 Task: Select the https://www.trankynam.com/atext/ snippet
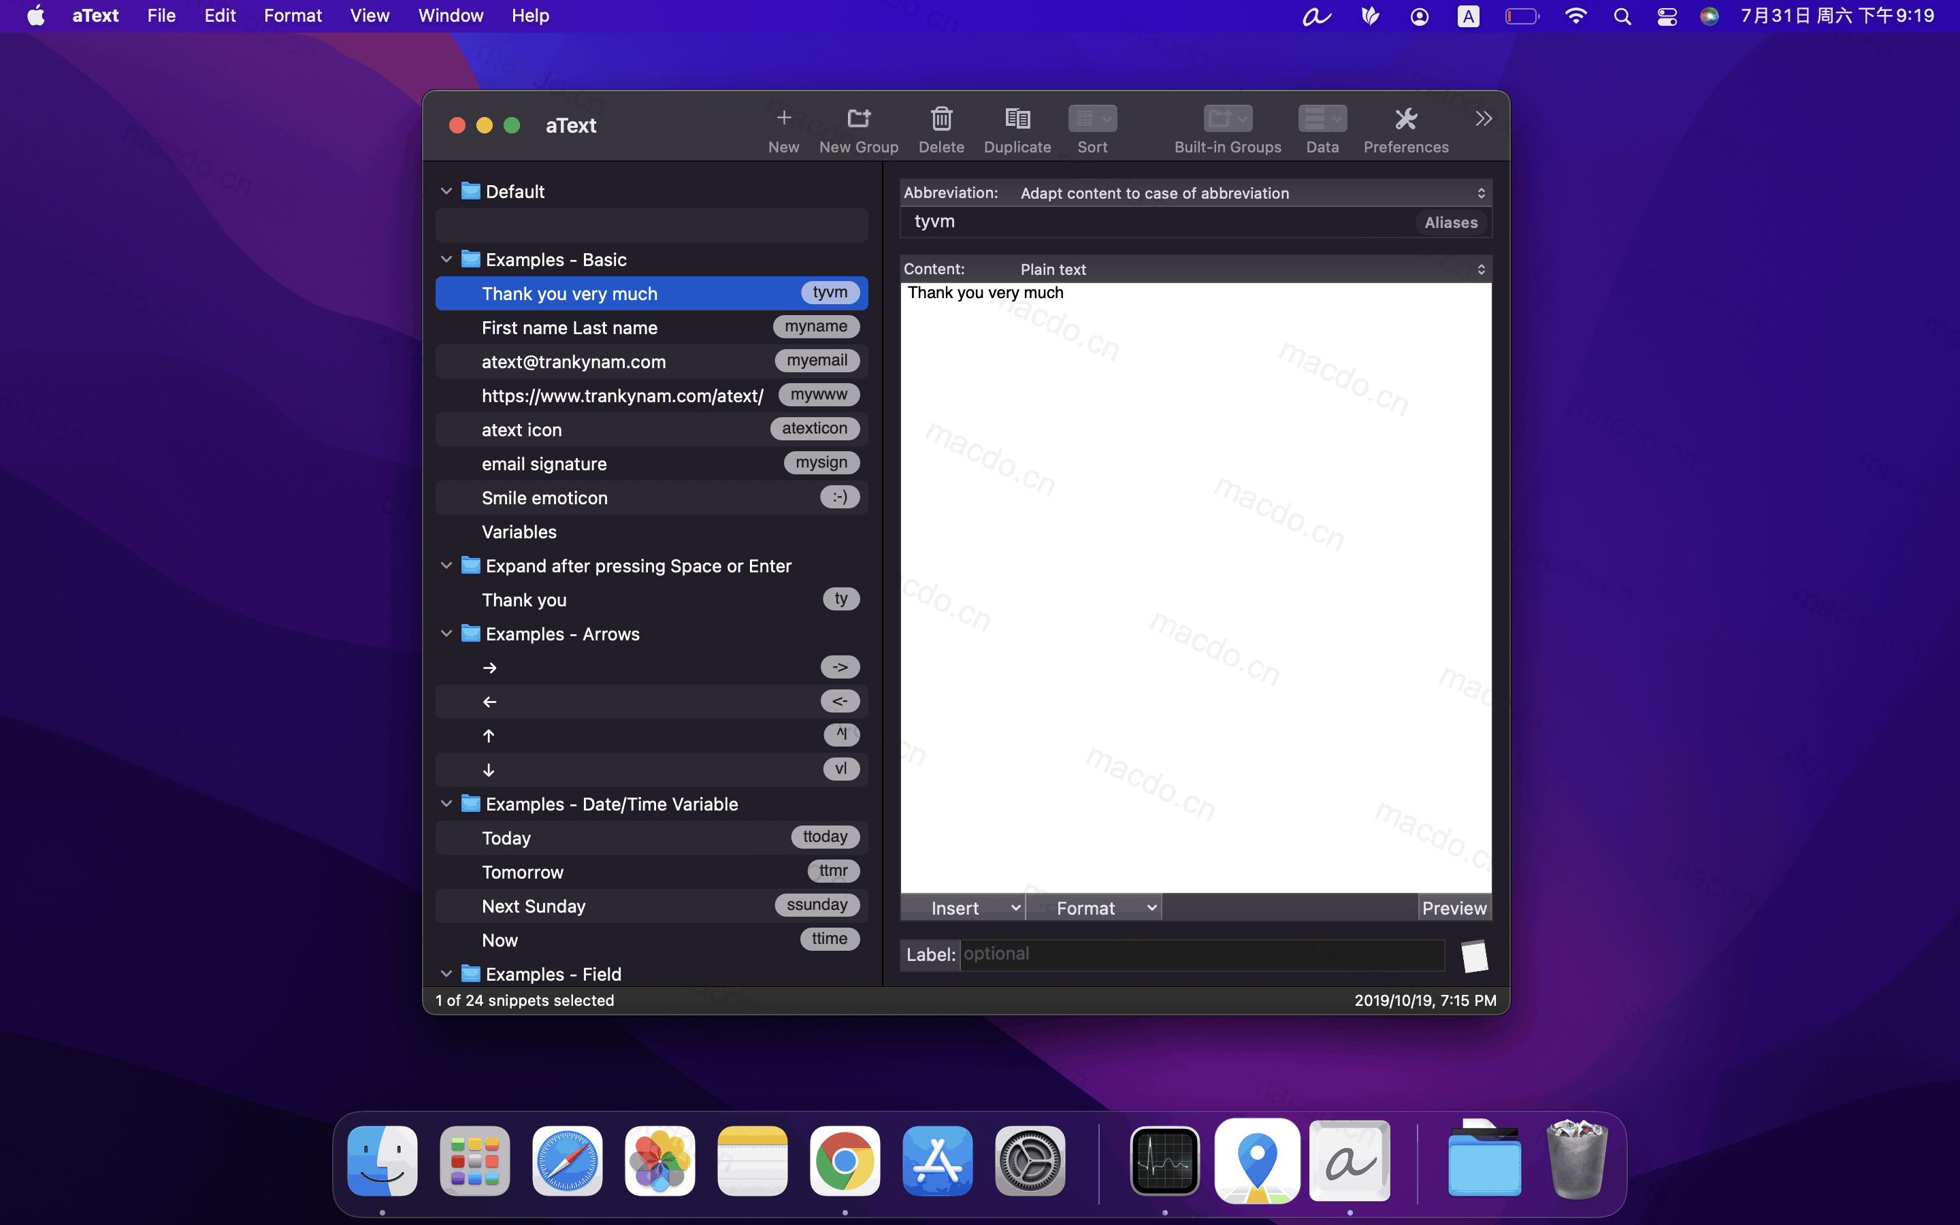click(651, 395)
